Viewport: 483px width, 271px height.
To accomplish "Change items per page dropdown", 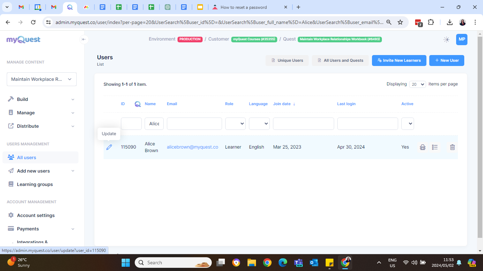I will (x=417, y=84).
